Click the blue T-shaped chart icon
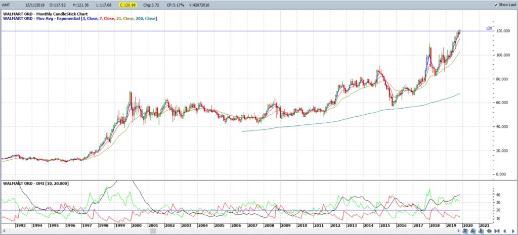The width and height of the screenshot is (518, 235). pyautogui.click(x=465, y=231)
